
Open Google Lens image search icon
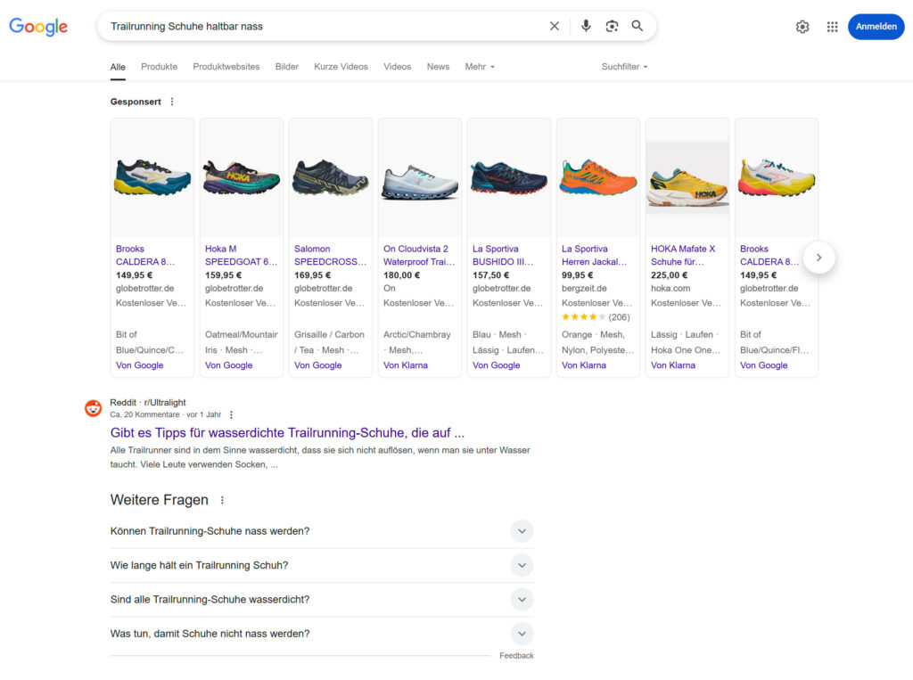[x=612, y=26]
